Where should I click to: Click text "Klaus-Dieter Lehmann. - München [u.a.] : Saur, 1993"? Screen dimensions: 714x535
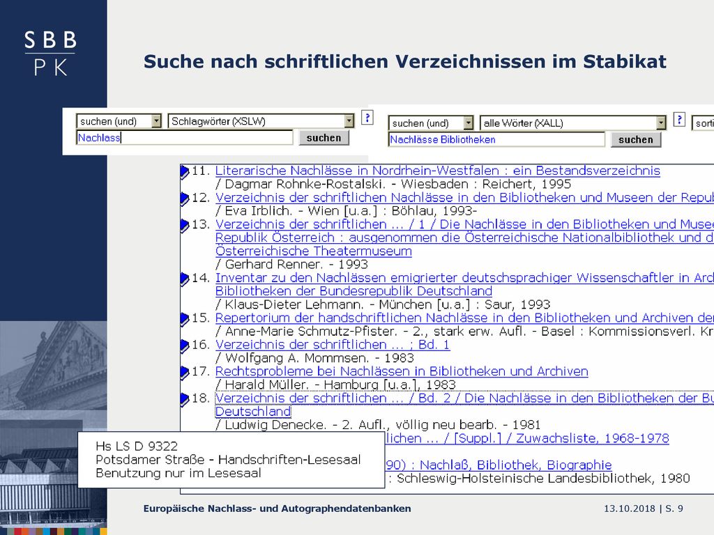click(x=388, y=304)
